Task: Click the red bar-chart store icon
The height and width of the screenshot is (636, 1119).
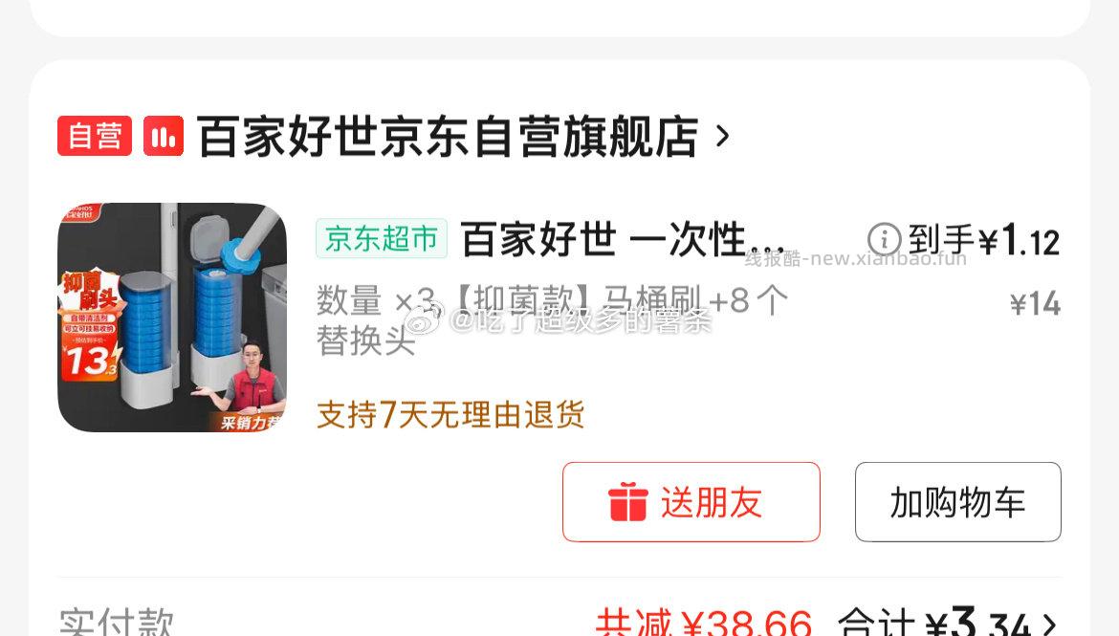Action: (x=164, y=136)
